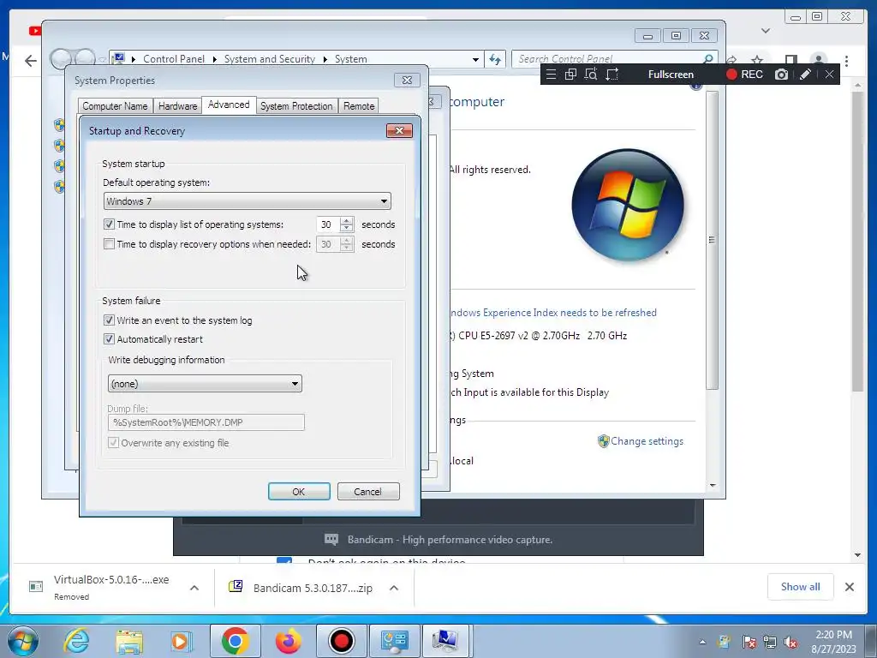
Task: Click Chrome page vertical scrollbar thumb
Action: (857, 241)
